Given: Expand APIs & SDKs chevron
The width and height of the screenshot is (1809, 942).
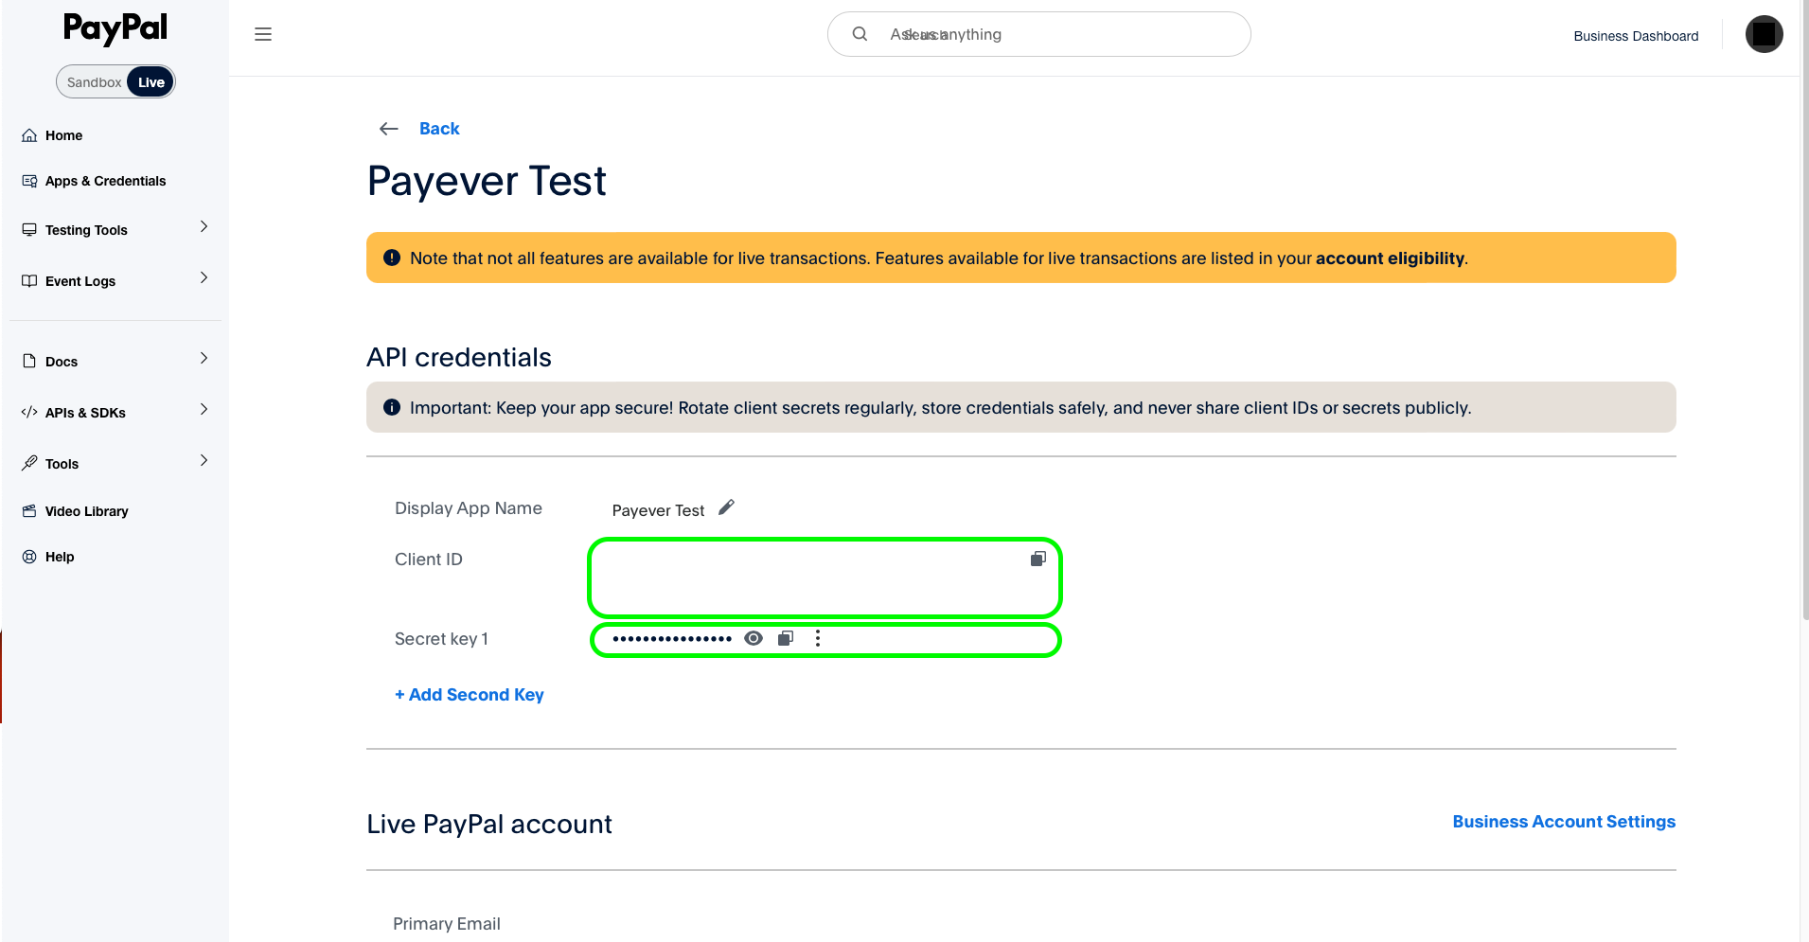Looking at the screenshot, I should [204, 409].
